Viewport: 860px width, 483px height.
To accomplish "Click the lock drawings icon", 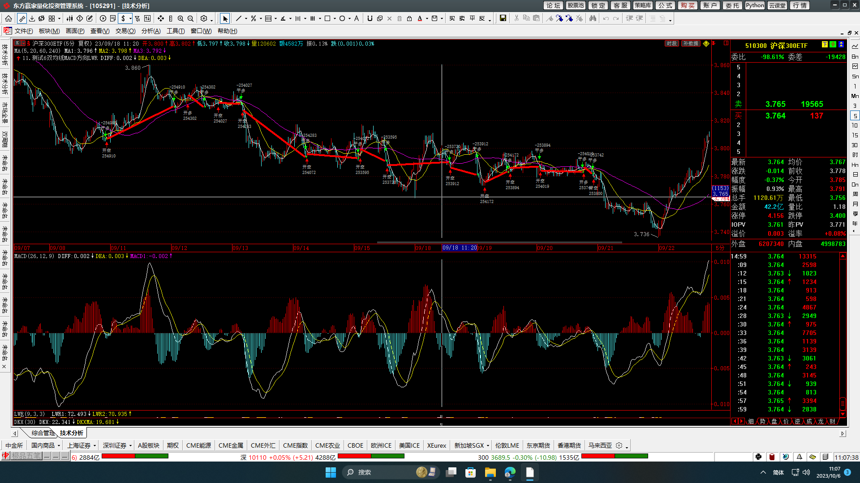I will 409,18.
